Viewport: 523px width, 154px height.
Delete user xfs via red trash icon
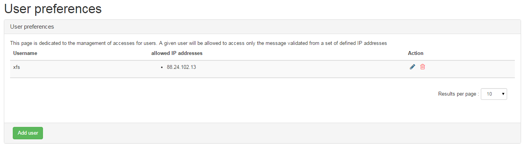423,67
